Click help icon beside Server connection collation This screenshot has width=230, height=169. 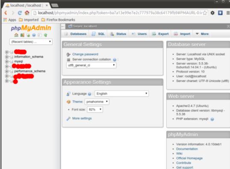coord(115,60)
